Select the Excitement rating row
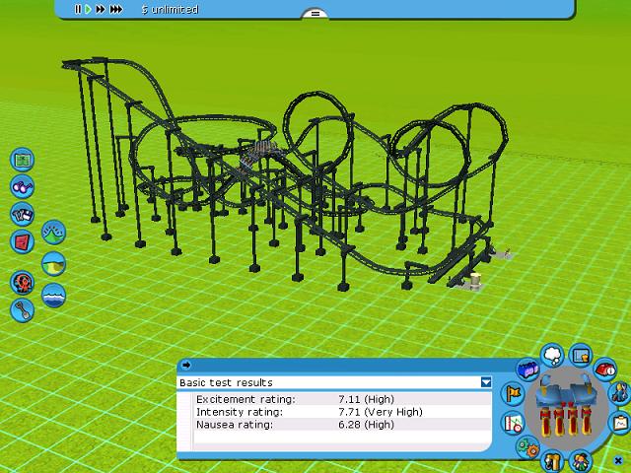The width and height of the screenshot is (631, 473). click(x=342, y=399)
